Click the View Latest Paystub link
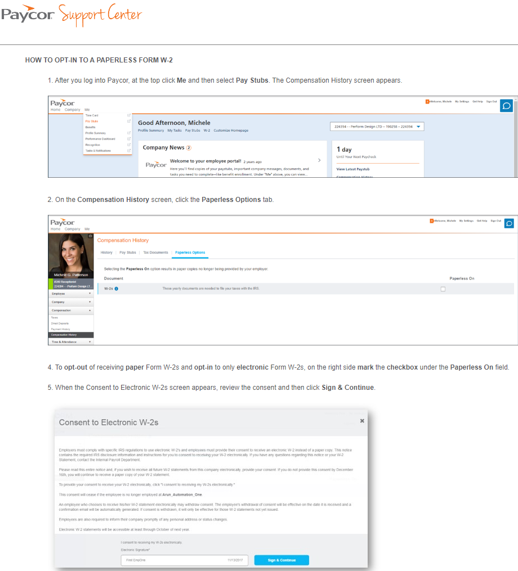The image size is (518, 571). 352,169
